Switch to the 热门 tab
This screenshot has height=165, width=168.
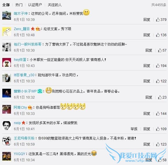point(19,5)
